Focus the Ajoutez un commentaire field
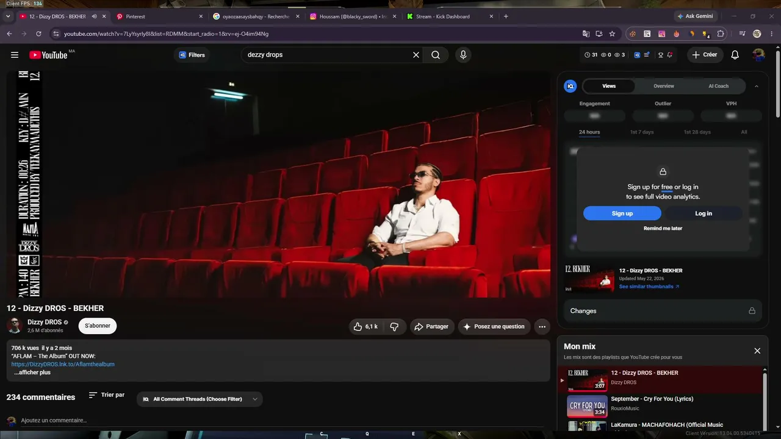The width and height of the screenshot is (781, 439). point(281,421)
